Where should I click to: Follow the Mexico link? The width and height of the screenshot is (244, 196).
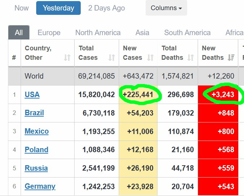click(x=37, y=131)
